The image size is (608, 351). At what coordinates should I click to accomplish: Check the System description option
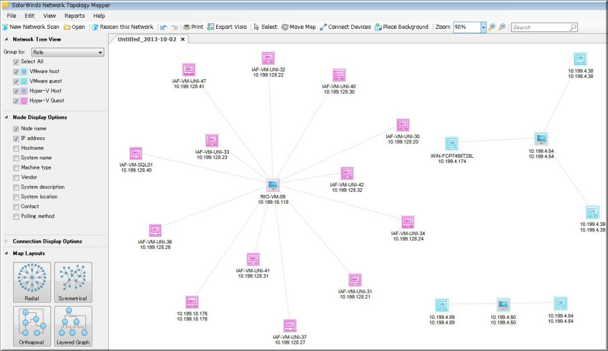point(16,187)
